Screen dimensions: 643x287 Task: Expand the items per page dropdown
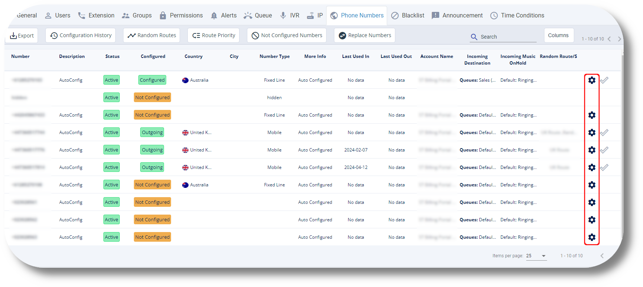pos(543,256)
